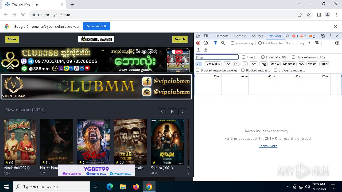
Task: Click the Channel Myanmar logo
Action: [x=96, y=39]
